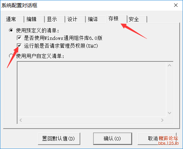
Task: Click the 取消 button
Action: tap(157, 139)
